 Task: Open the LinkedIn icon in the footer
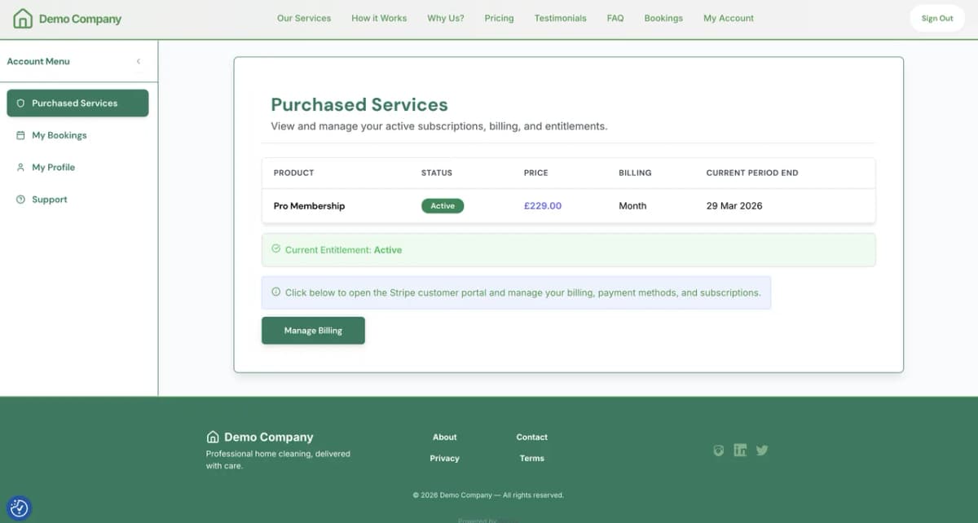tap(740, 450)
